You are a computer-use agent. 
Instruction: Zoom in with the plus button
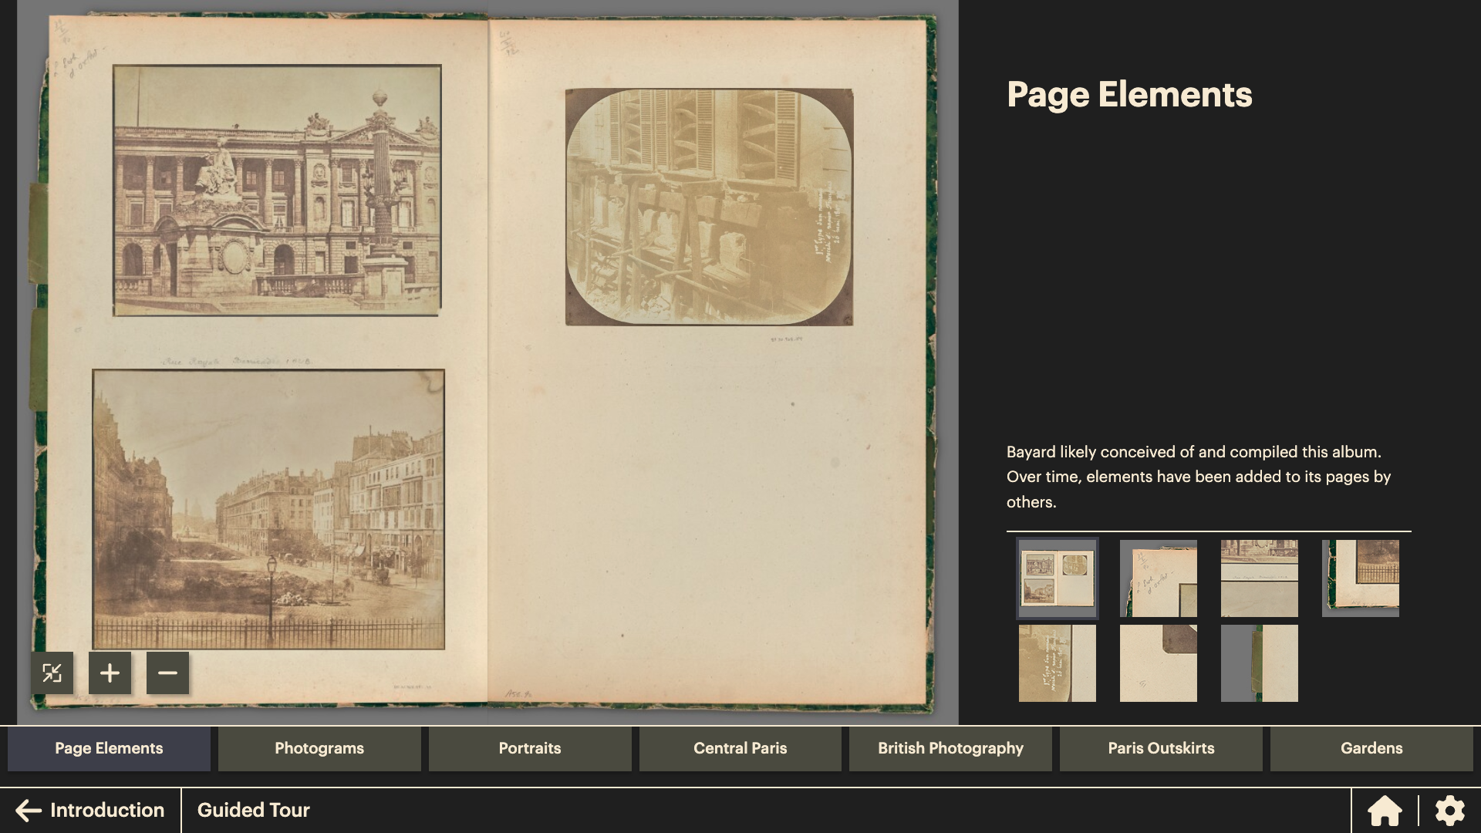tap(110, 673)
